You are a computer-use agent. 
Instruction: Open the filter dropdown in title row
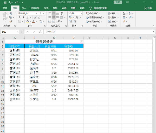pyautogui.click(x=82, y=42)
